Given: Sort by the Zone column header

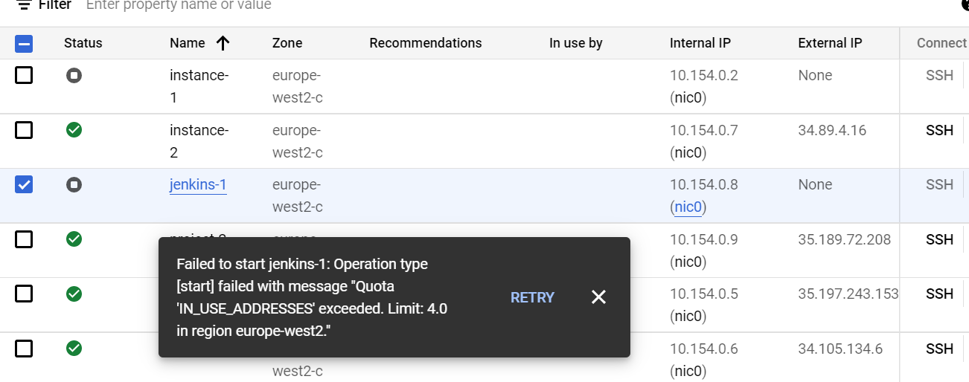Looking at the screenshot, I should click(287, 43).
